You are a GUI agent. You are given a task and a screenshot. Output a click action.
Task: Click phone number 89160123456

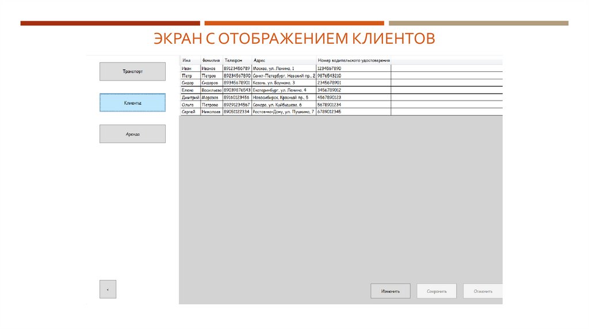pyautogui.click(x=237, y=97)
